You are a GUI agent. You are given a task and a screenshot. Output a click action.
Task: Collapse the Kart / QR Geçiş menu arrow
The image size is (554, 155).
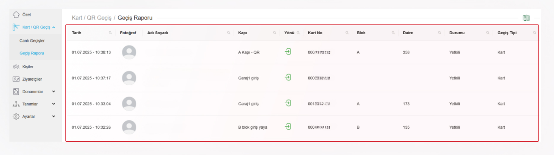tap(53, 27)
